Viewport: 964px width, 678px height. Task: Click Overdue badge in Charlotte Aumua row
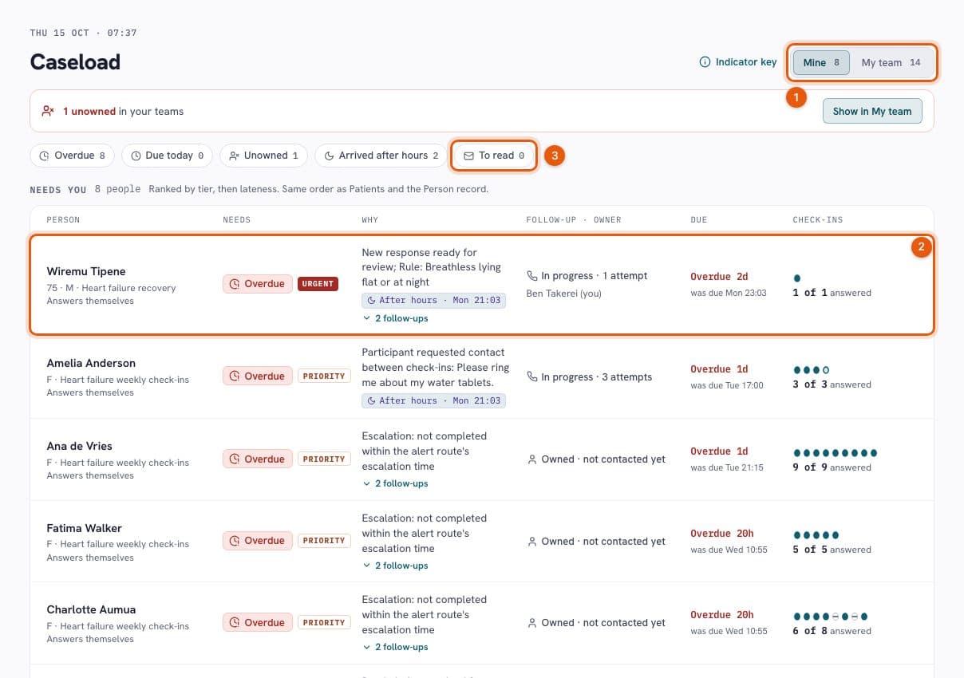pyautogui.click(x=257, y=622)
